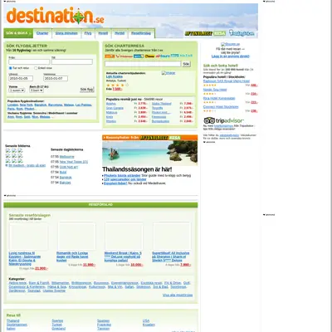Screen dimensions: 332x332
Task: Click the broken Blocket.se image
Action: (x=230, y=44)
